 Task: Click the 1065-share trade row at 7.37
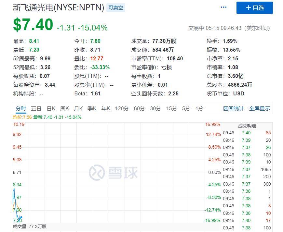(x=247, y=169)
